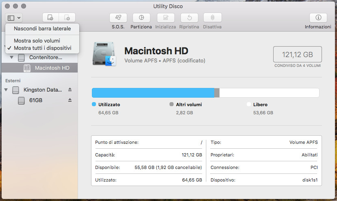
Task: Click the Ripristina restore icon
Action: click(189, 17)
